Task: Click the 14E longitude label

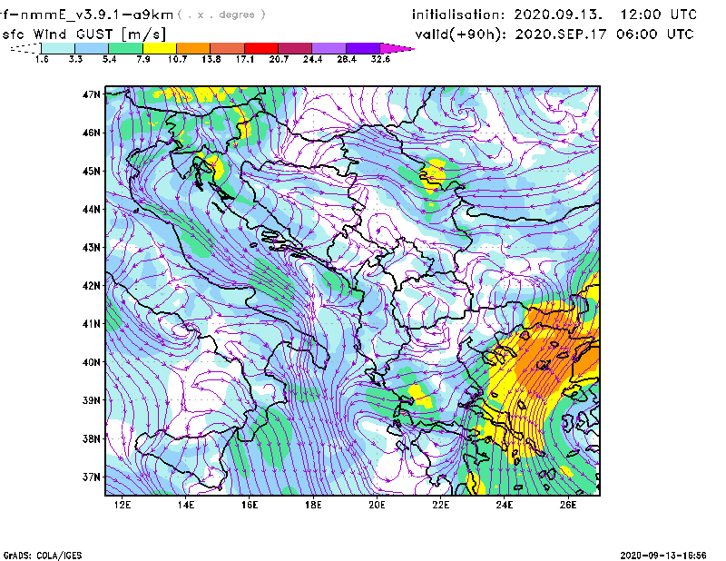Action: point(186,505)
